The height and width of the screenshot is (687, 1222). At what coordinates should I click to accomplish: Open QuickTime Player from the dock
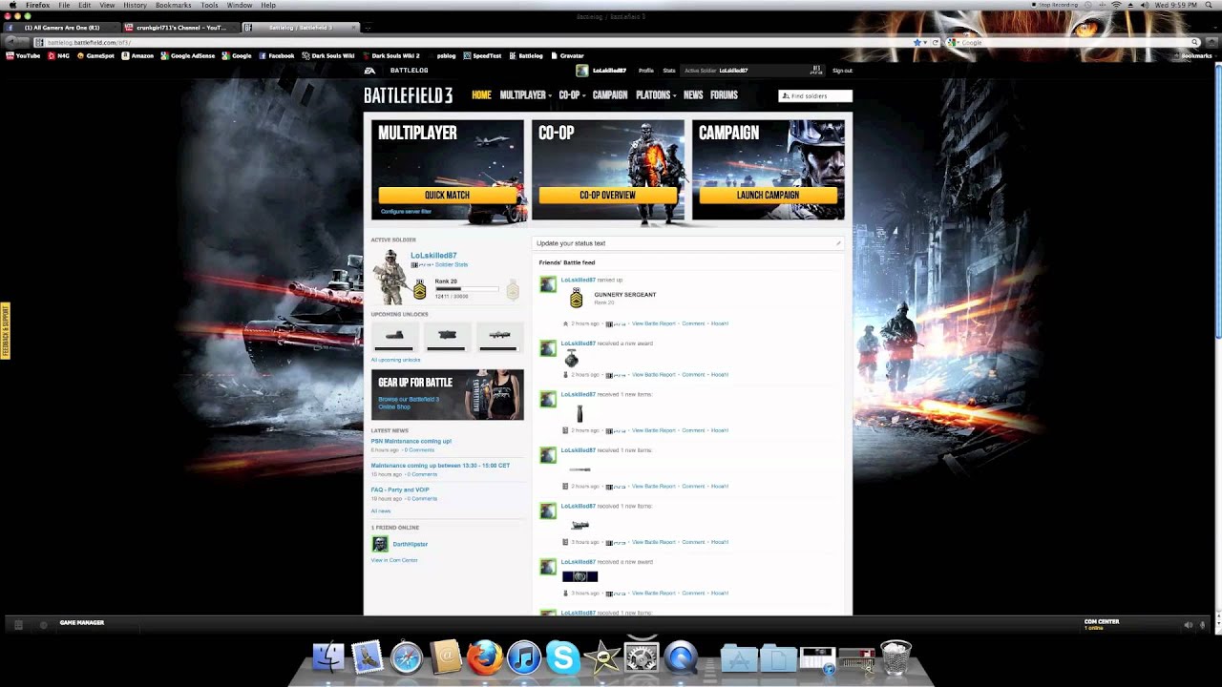(681, 657)
